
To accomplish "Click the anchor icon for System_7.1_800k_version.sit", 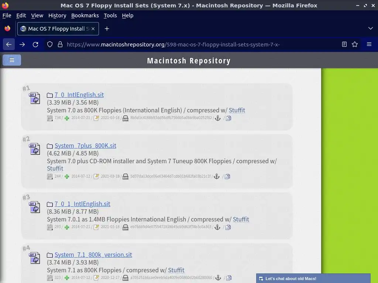I will pos(218,278).
